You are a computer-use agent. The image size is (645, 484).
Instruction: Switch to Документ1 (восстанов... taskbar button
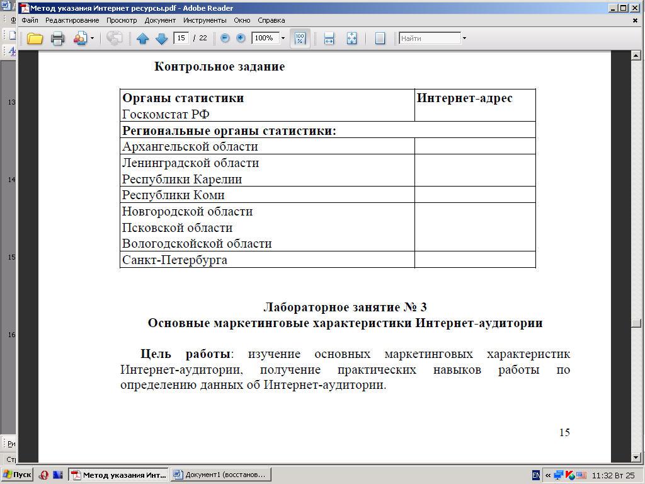pyautogui.click(x=221, y=475)
